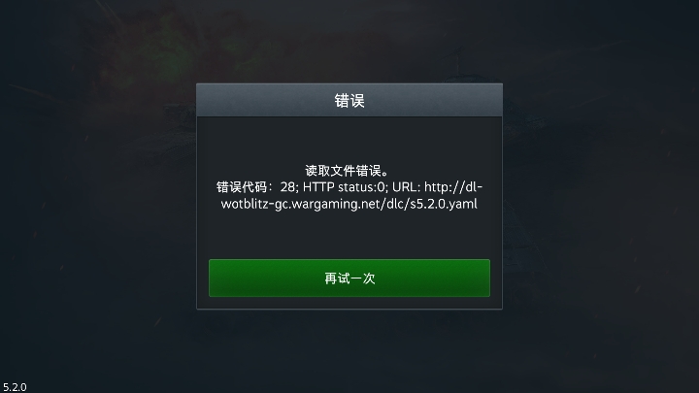
Task: Click the 再试 characters on the green button
Action: [x=337, y=278]
